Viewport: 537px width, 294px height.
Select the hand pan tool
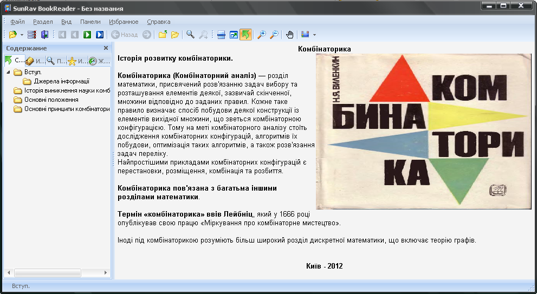coord(290,35)
